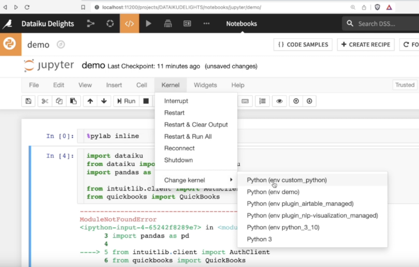This screenshot has width=419, height=267.
Task: Open the Cell menu
Action: (x=142, y=85)
